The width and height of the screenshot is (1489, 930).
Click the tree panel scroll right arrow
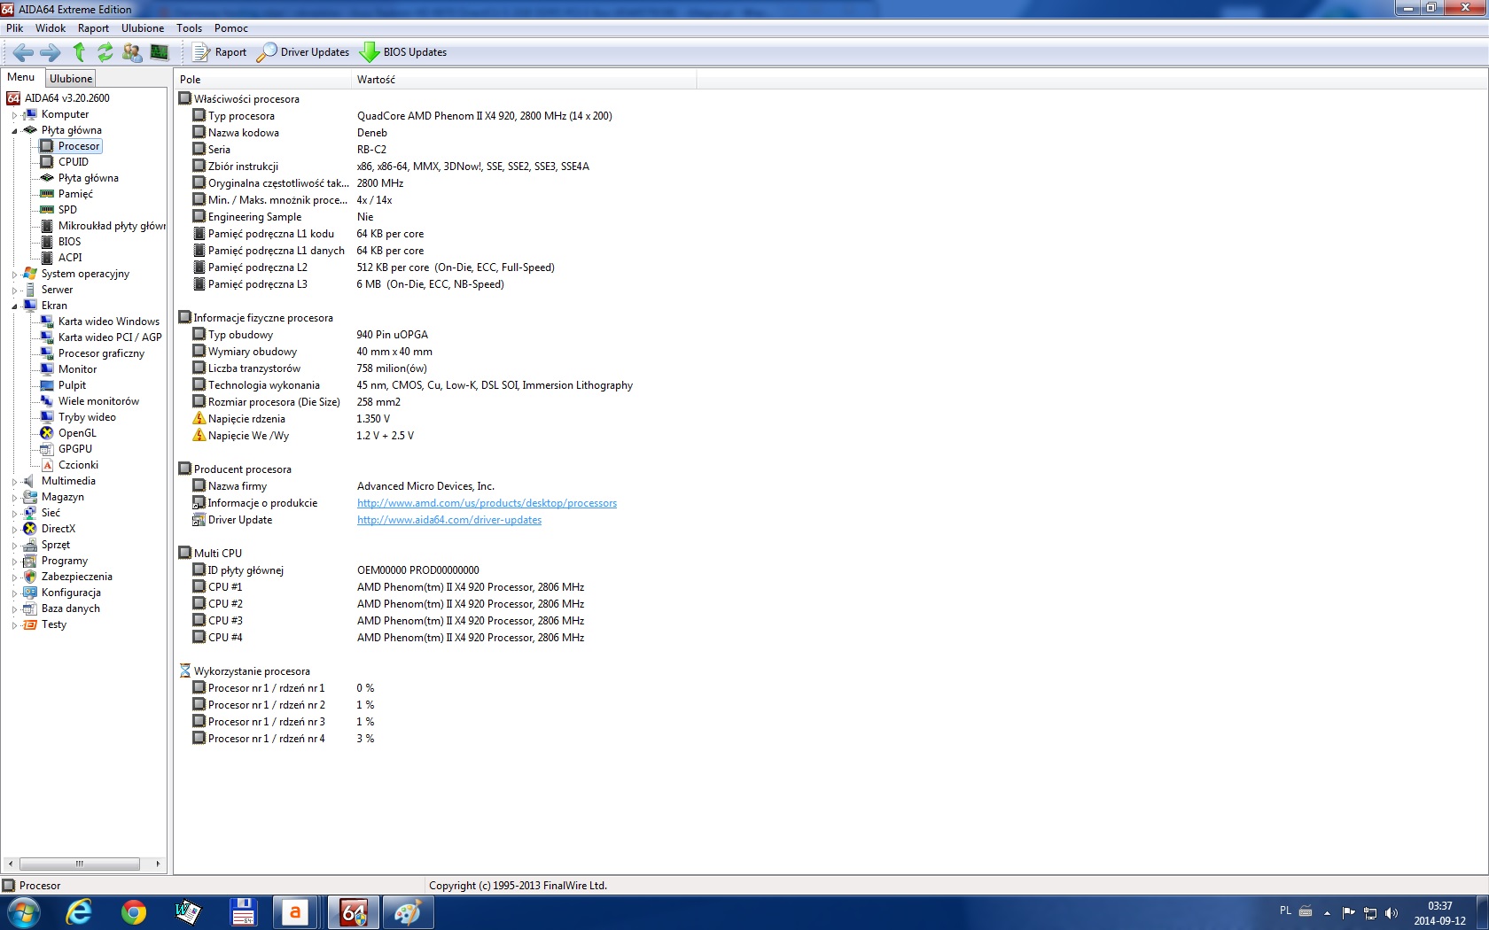(158, 864)
